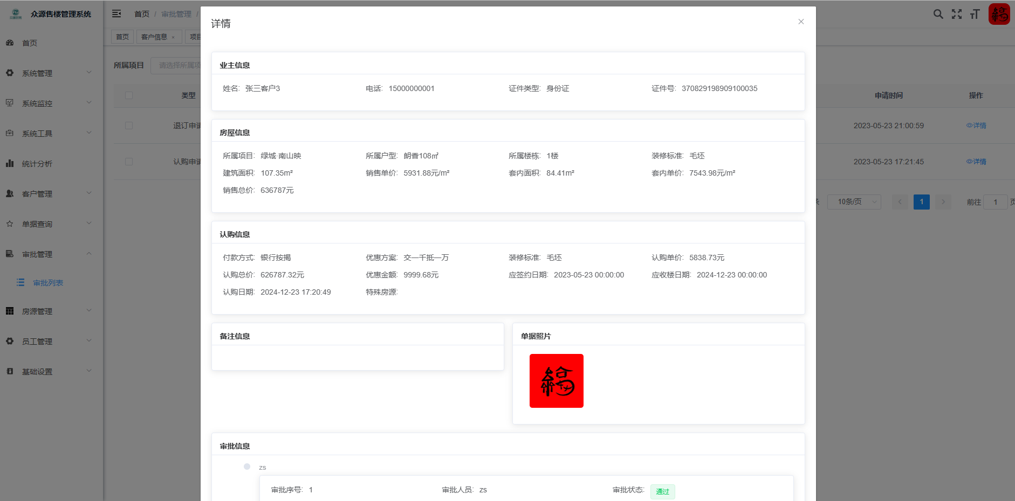Expand the 单据查询 menu chevron
The height and width of the screenshot is (501, 1015).
pos(89,223)
